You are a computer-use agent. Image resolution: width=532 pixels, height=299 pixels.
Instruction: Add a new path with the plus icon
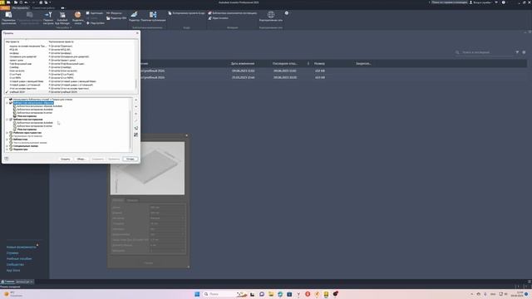[x=136, y=114]
